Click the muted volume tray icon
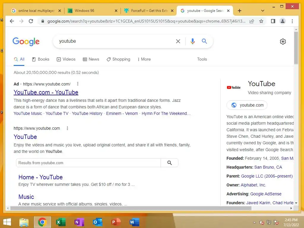The width and height of the screenshot is (304, 228). [262, 222]
